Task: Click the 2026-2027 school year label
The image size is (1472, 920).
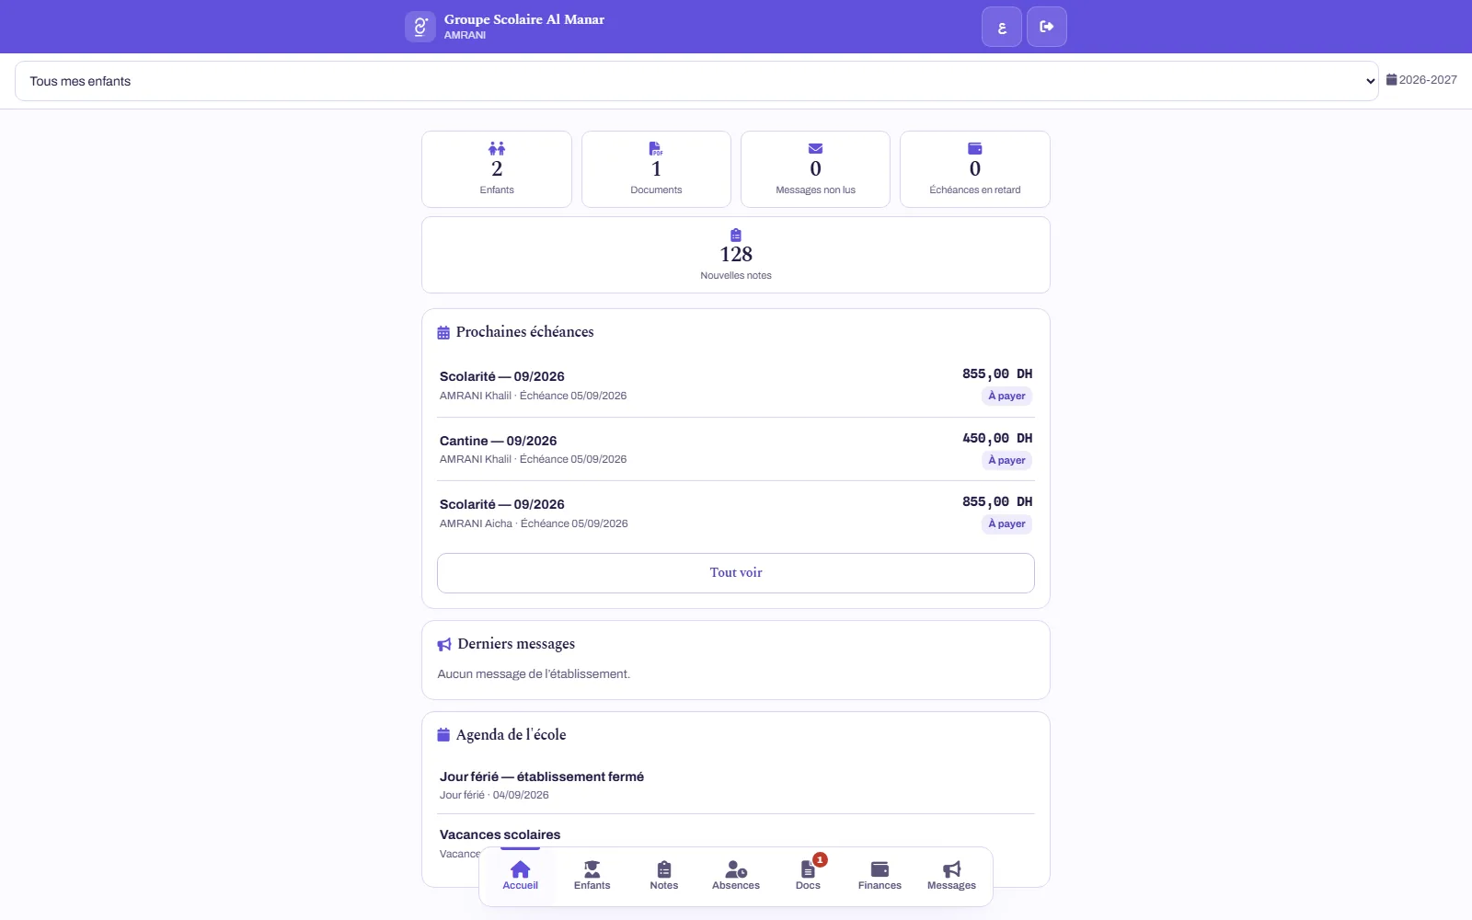Action: (x=1428, y=80)
